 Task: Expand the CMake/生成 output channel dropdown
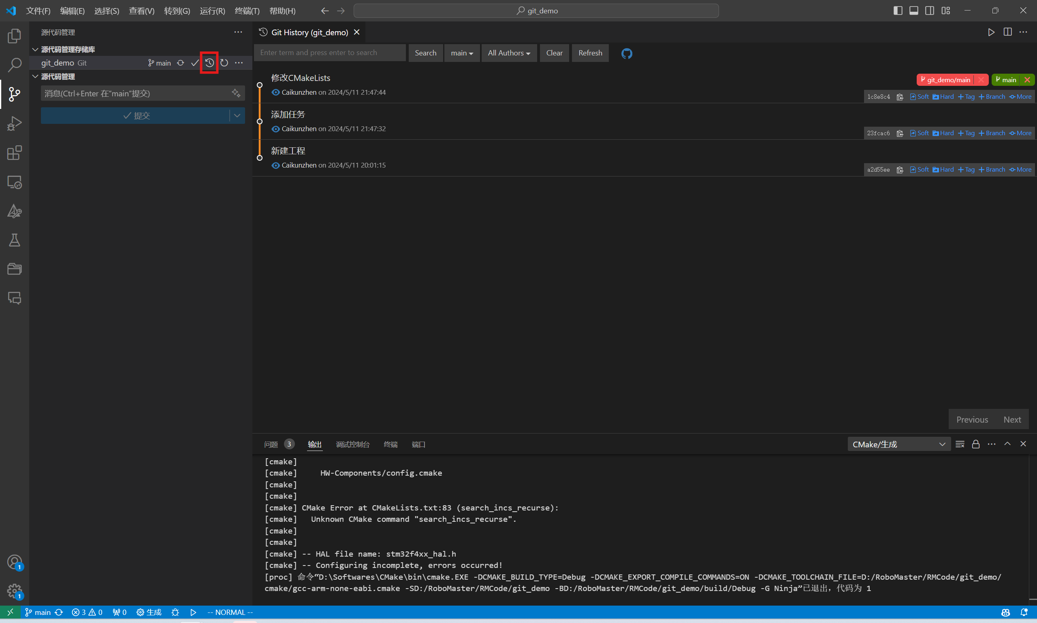click(898, 444)
